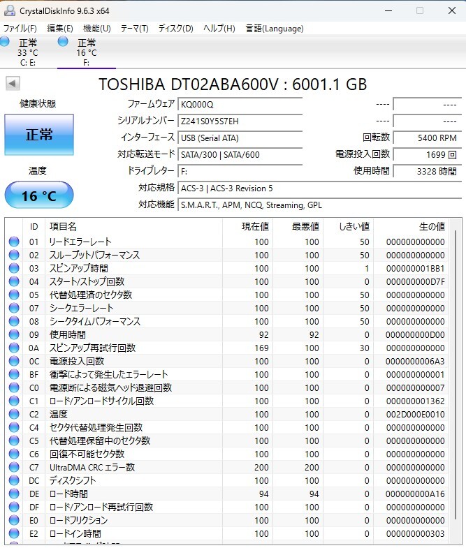Click the firmware field KQ000Q
The width and height of the screenshot is (466, 548).
coord(240,104)
